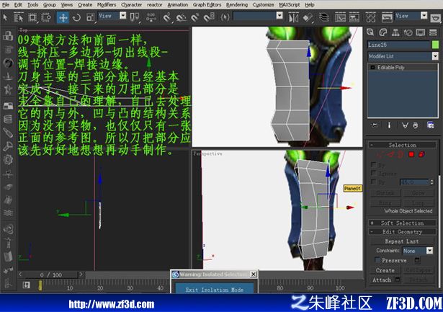Toggle Show End Result icon
Screen dimensions: 443x312
[389, 125]
